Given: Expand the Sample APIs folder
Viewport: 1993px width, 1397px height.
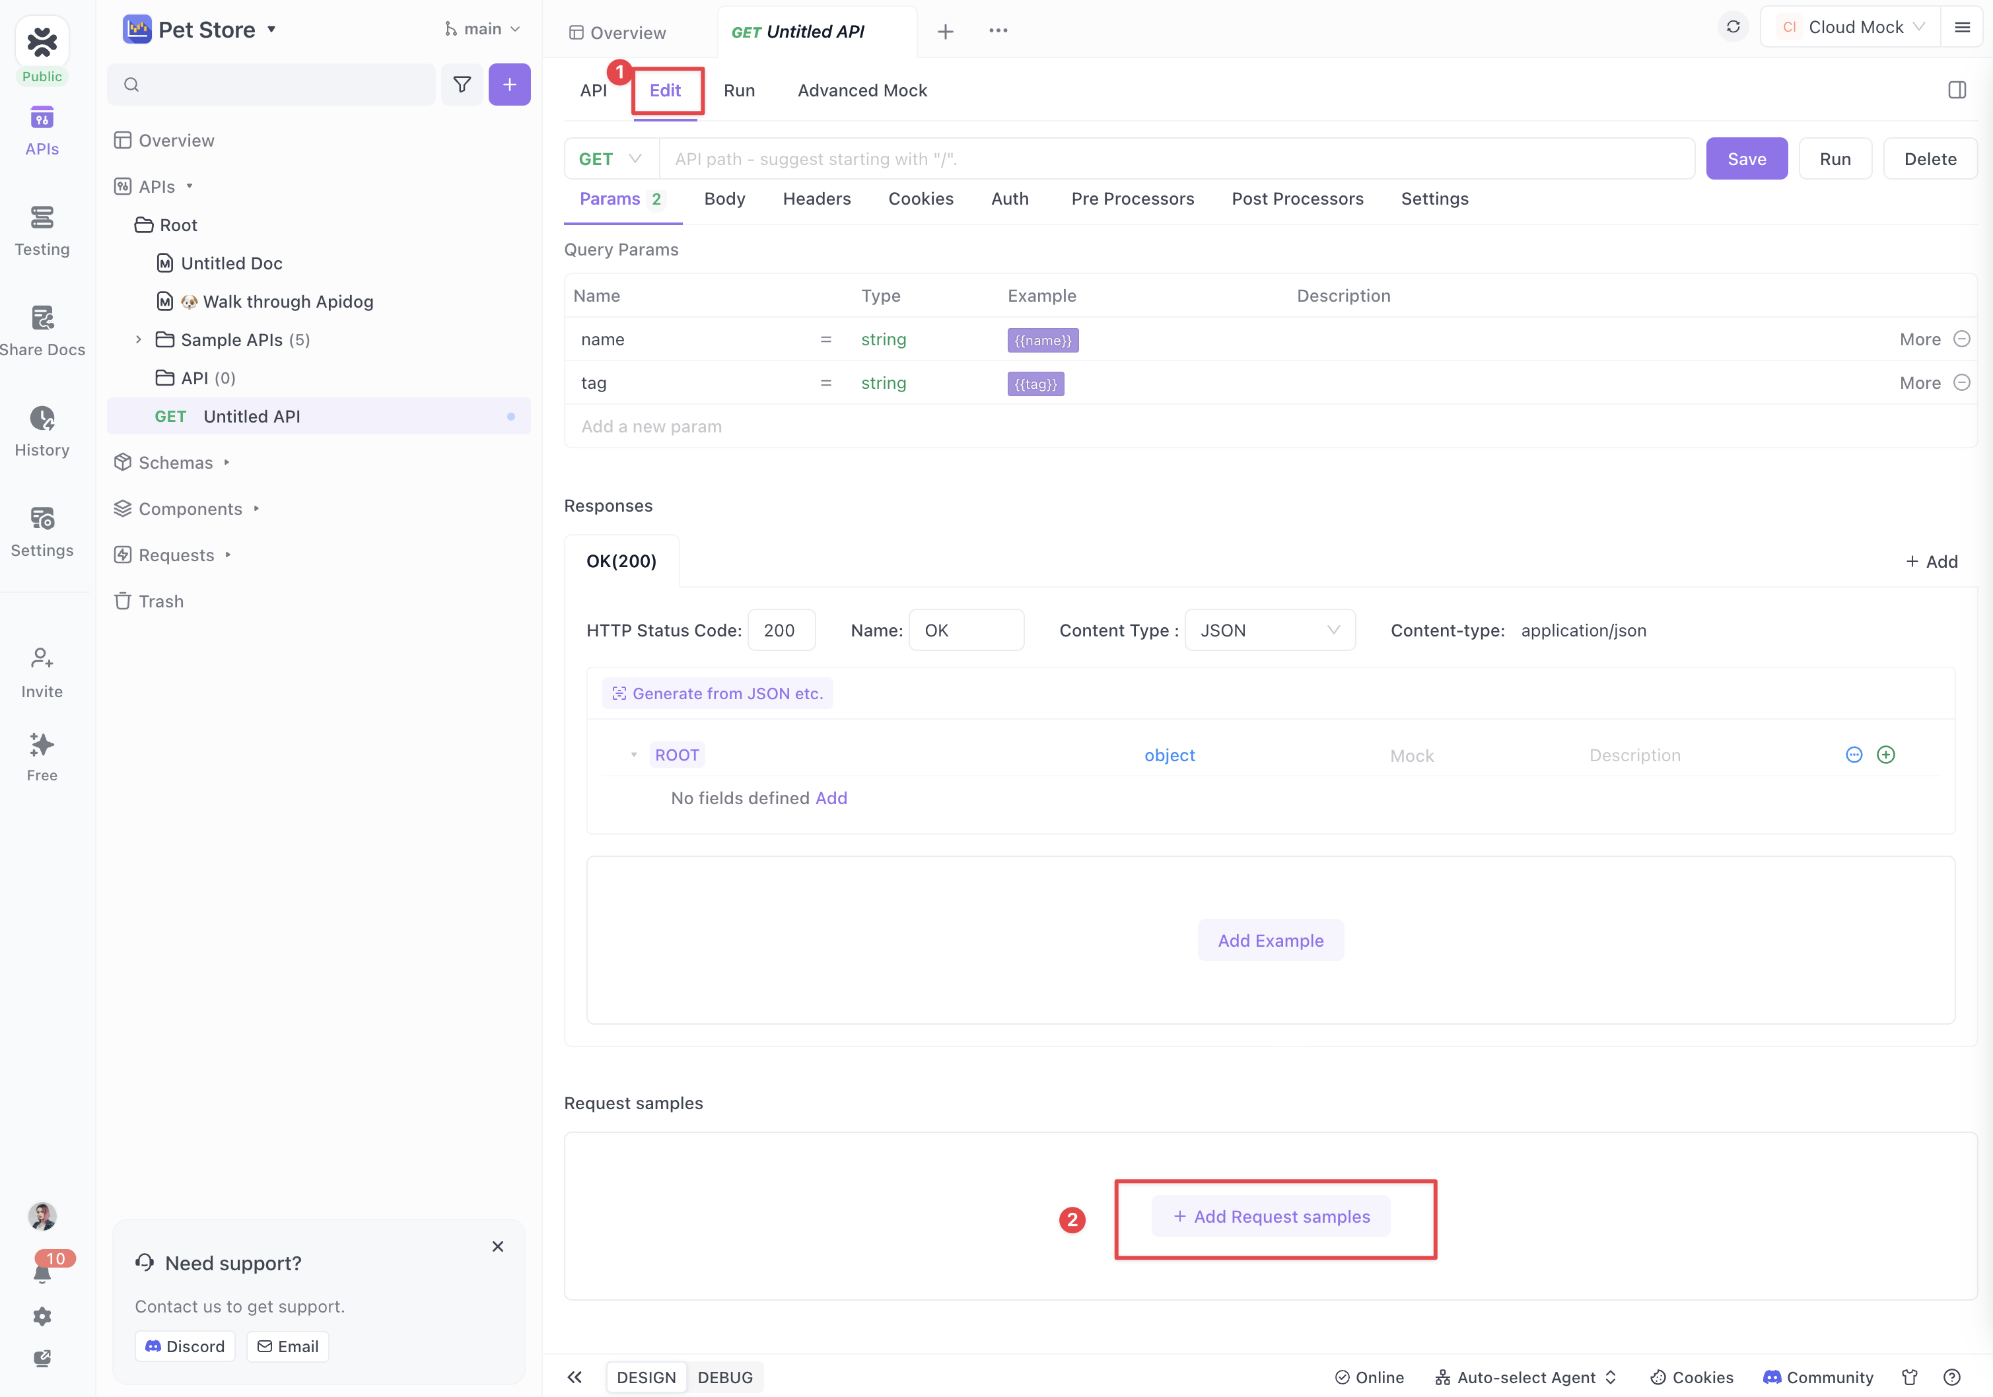Looking at the screenshot, I should click(138, 339).
